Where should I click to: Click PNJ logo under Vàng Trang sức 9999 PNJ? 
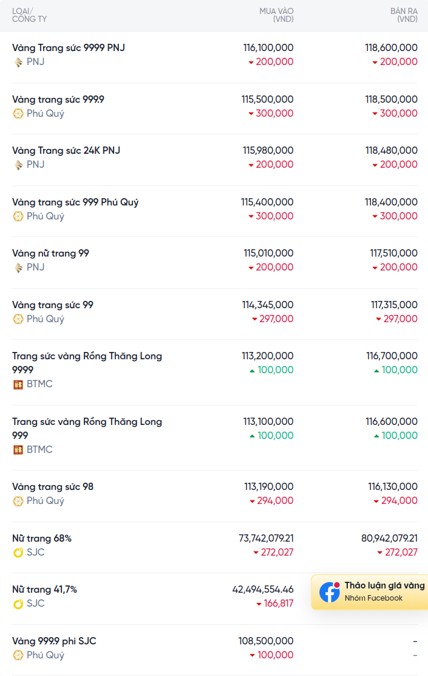[18, 63]
